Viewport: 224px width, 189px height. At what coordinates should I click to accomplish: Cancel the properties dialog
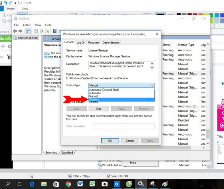point(130,141)
